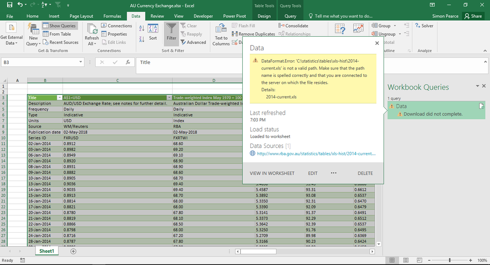The height and width of the screenshot is (265, 490).
Task: Open the RBA data source link
Action: pyautogui.click(x=316, y=154)
